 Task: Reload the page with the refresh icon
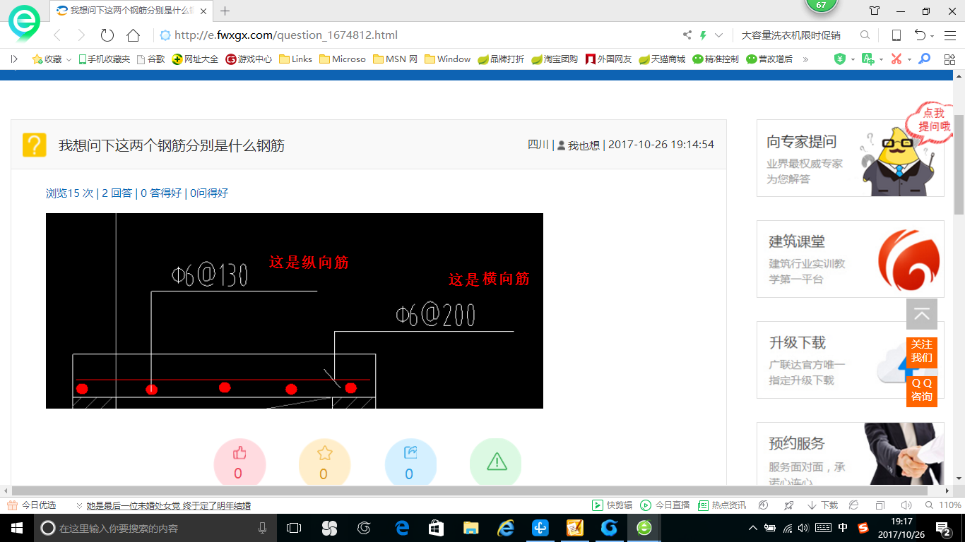tap(107, 35)
